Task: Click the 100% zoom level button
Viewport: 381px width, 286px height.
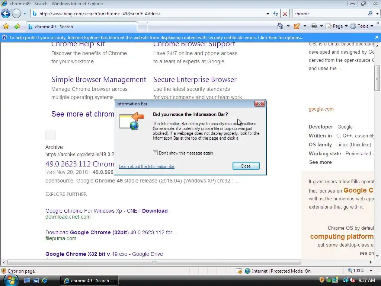Action: [x=356, y=271]
